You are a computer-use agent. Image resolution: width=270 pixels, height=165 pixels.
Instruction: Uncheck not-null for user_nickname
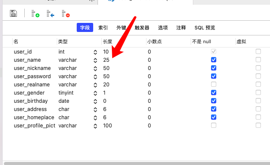pos(214,68)
